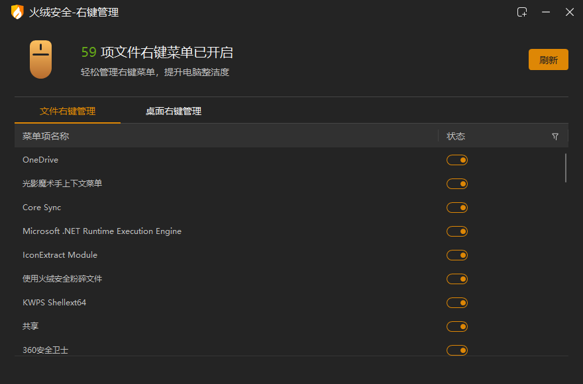Turn off 光影魔术手上下文菜单
This screenshot has height=384, width=583.
[x=456, y=183]
